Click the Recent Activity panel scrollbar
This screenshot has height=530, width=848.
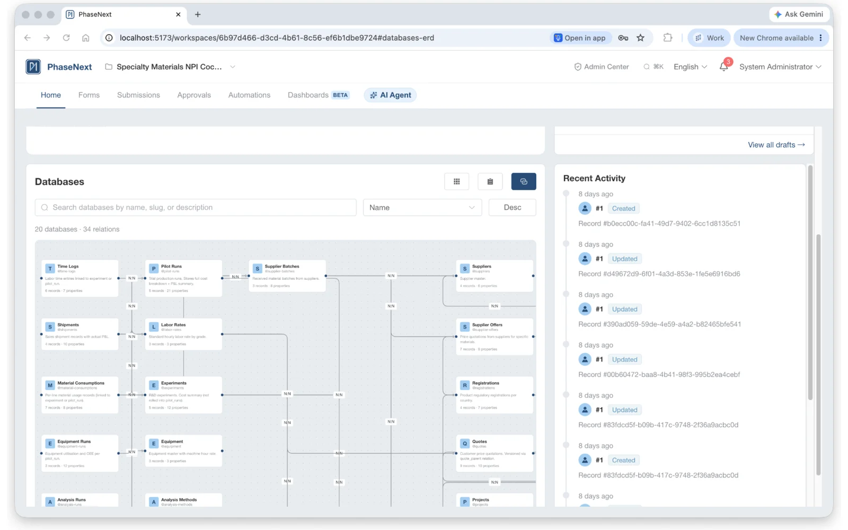[x=810, y=282]
